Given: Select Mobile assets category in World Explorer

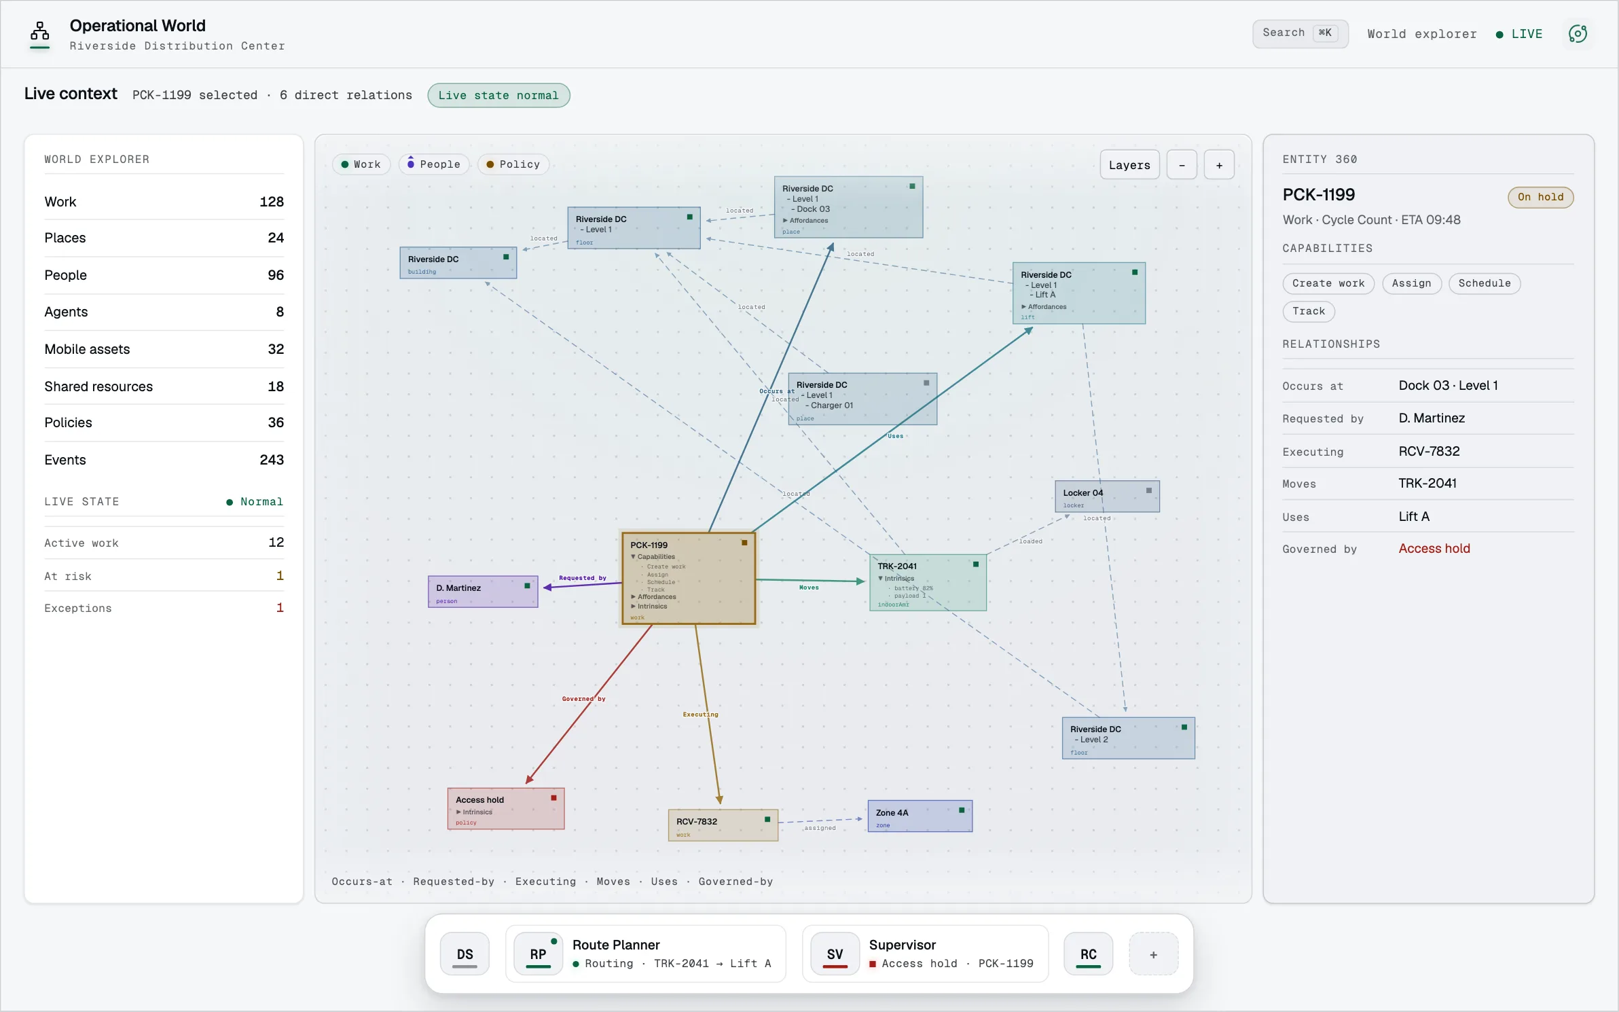Looking at the screenshot, I should (x=164, y=349).
